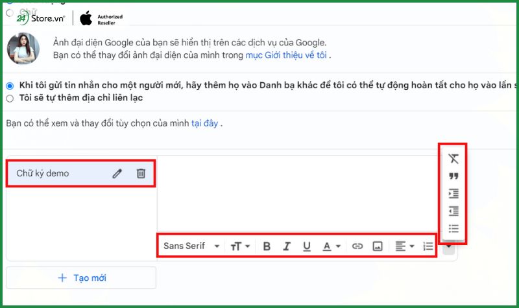Insert an image into the signature
519x308 pixels.
[x=378, y=246]
